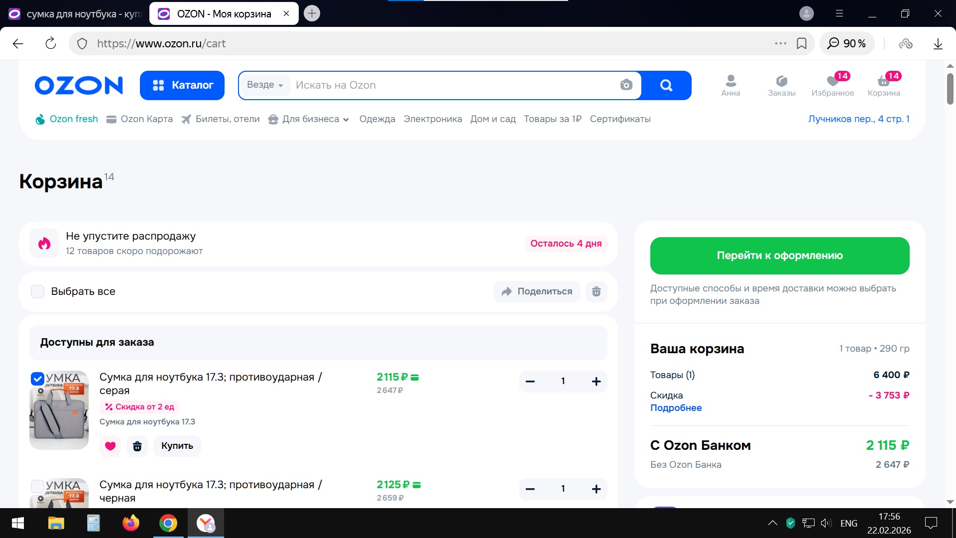Open the 90% browser zoom control
Viewport: 956px width, 538px height.
tap(847, 43)
